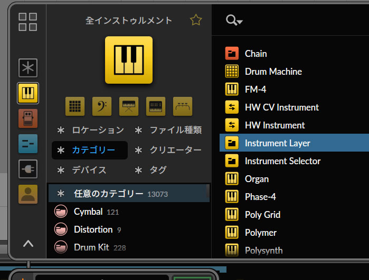Select 任意のカテゴリー 13073 row
The width and height of the screenshot is (369, 280).
(129, 193)
